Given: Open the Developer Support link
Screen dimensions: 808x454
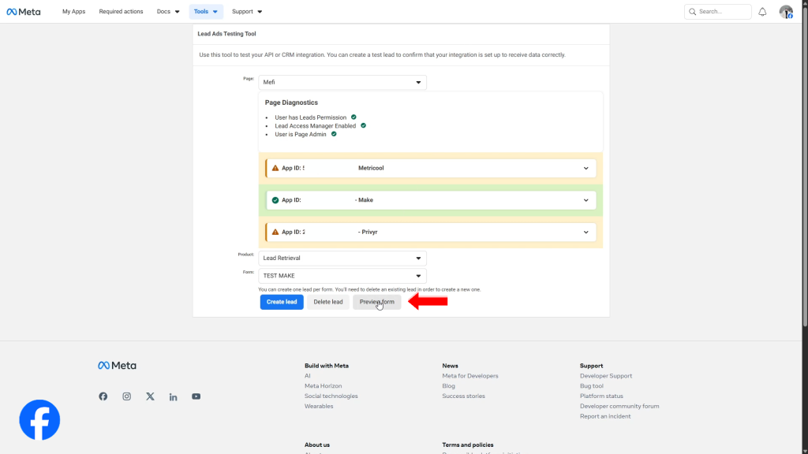Looking at the screenshot, I should tap(605, 376).
